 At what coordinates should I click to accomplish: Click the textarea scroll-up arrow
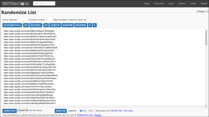206,30
